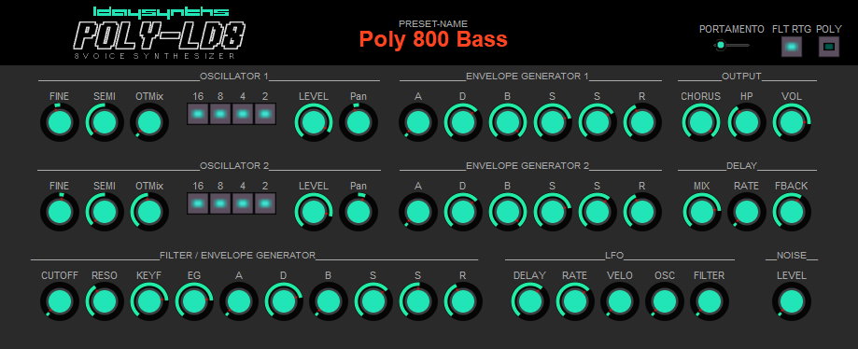The height and width of the screenshot is (349, 858).
Task: Toggle the POLY mode switch
Action: point(829,47)
